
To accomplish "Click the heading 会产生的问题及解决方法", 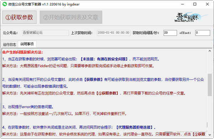I will [x=23, y=52].
